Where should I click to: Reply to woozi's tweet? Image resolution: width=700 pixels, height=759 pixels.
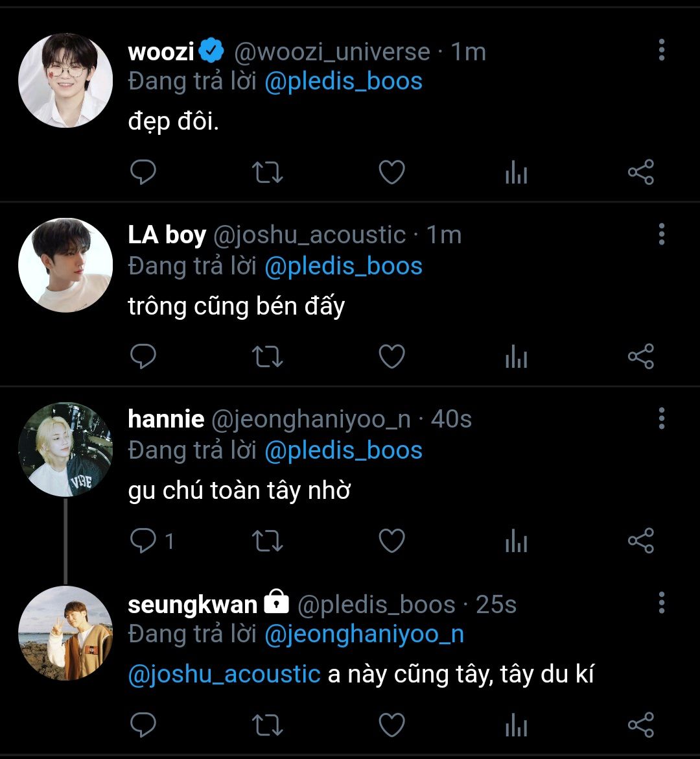pyautogui.click(x=143, y=173)
